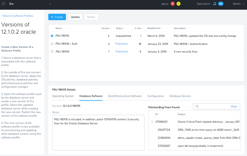This screenshot has width=247, height=156.
Task: Open the blue 24 operations badge
Action: point(221,4)
